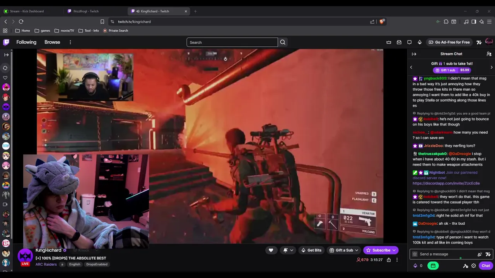Click the ARC Raiders game link
This screenshot has width=495, height=278.
pos(46,264)
